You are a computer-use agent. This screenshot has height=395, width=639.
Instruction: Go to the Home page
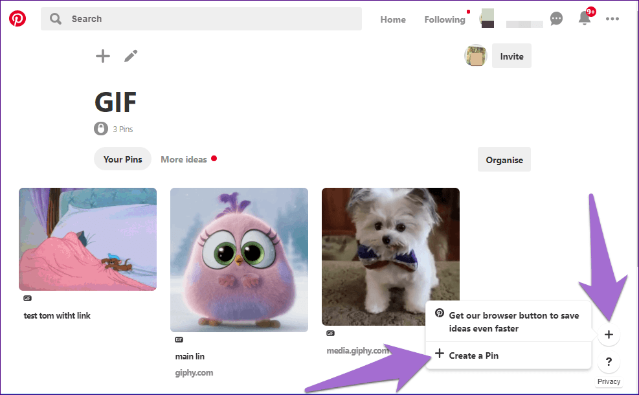click(x=393, y=19)
